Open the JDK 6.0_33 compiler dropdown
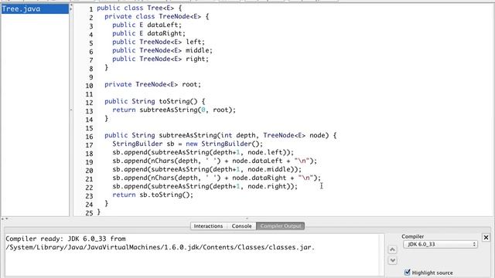 coord(440,244)
